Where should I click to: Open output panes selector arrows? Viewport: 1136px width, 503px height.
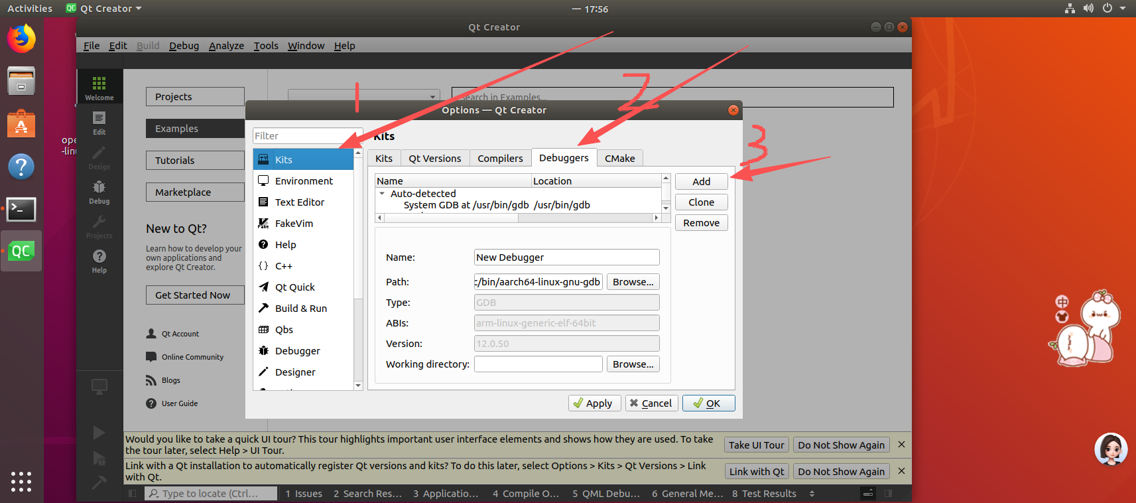812,494
